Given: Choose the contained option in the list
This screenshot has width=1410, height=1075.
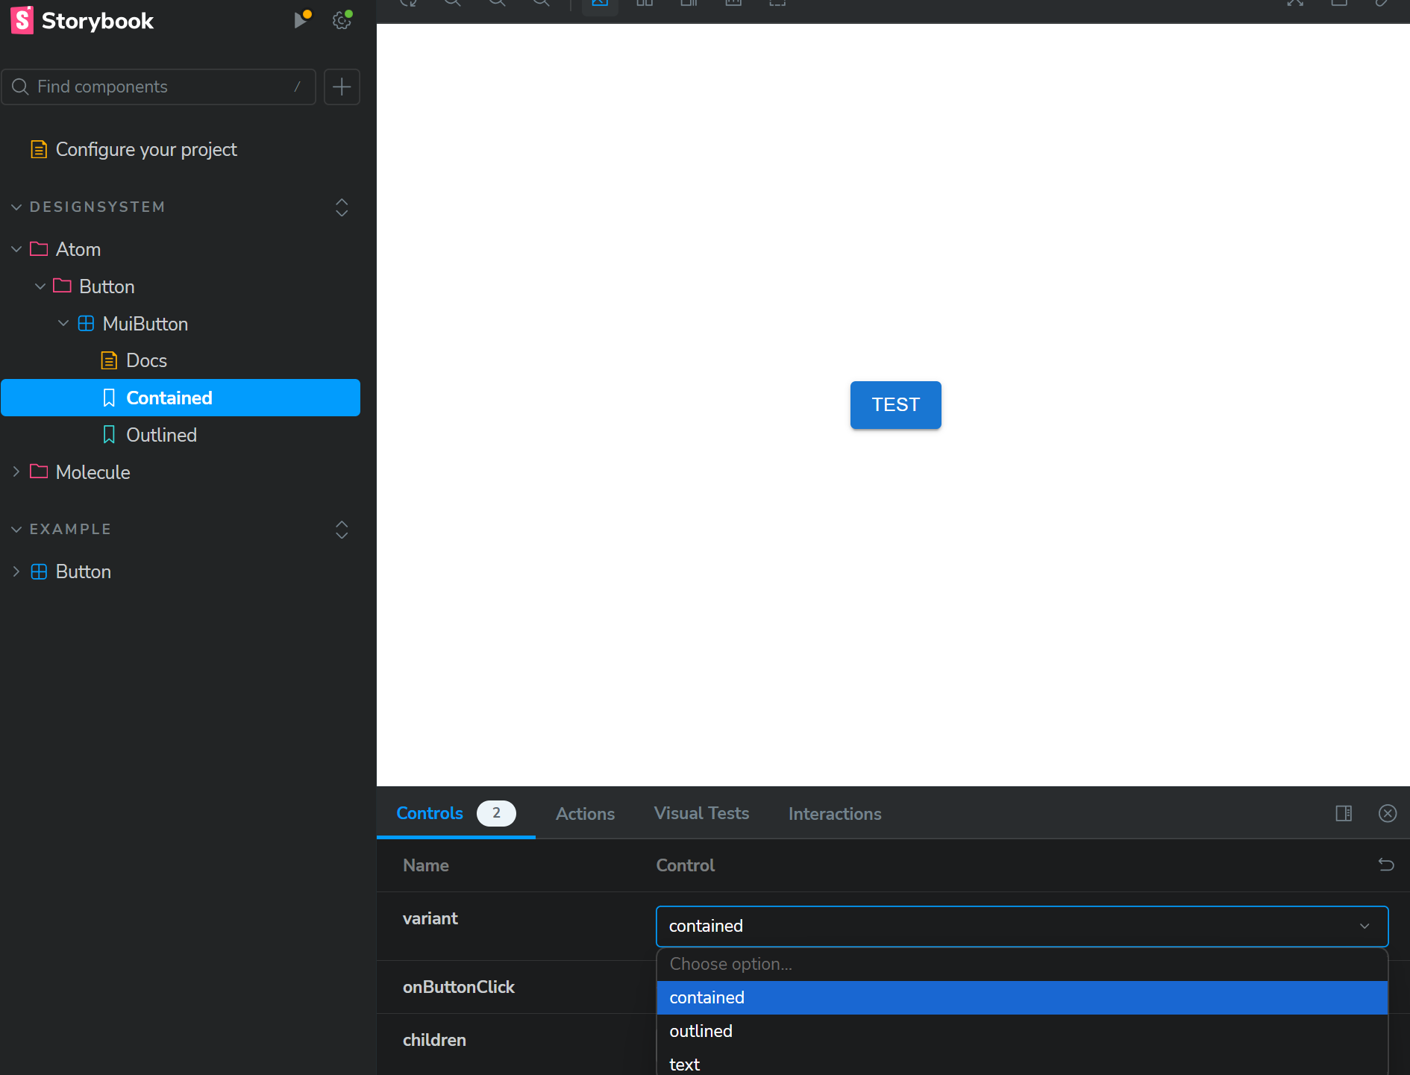Looking at the screenshot, I should pos(1022,997).
